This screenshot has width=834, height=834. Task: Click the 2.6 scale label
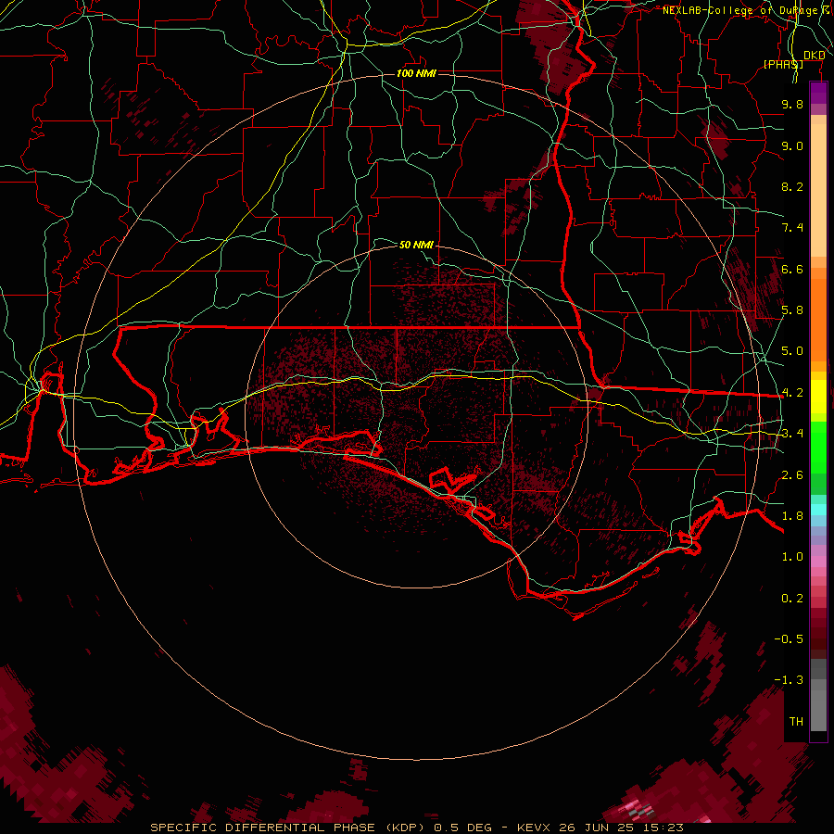click(792, 475)
